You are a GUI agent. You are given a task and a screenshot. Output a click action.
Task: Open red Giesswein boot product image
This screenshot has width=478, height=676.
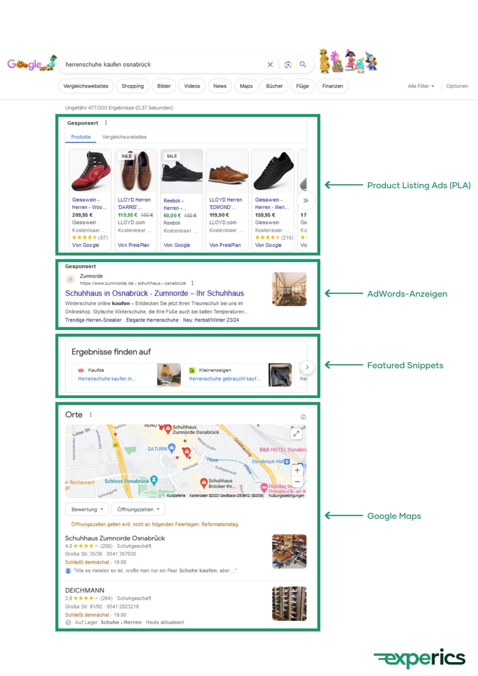pyautogui.click(x=90, y=171)
